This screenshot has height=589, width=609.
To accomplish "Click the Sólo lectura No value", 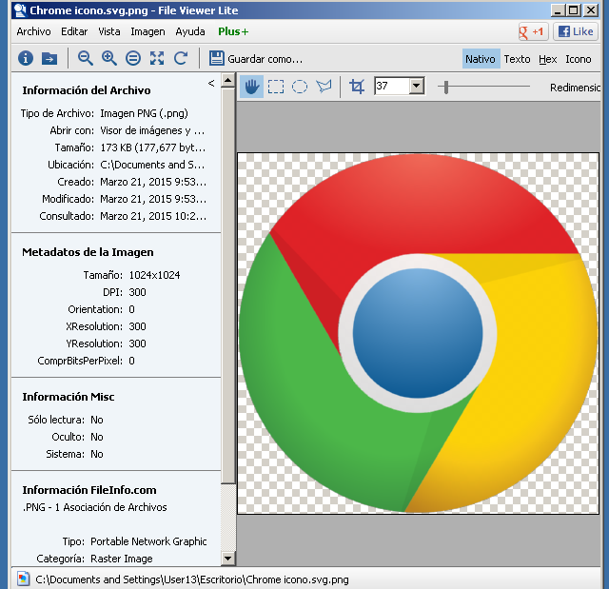I will (97, 420).
